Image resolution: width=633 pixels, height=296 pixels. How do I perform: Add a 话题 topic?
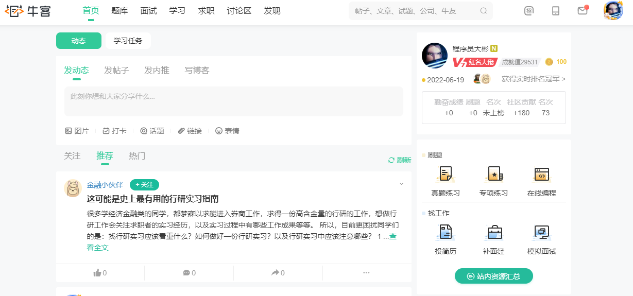pos(152,131)
